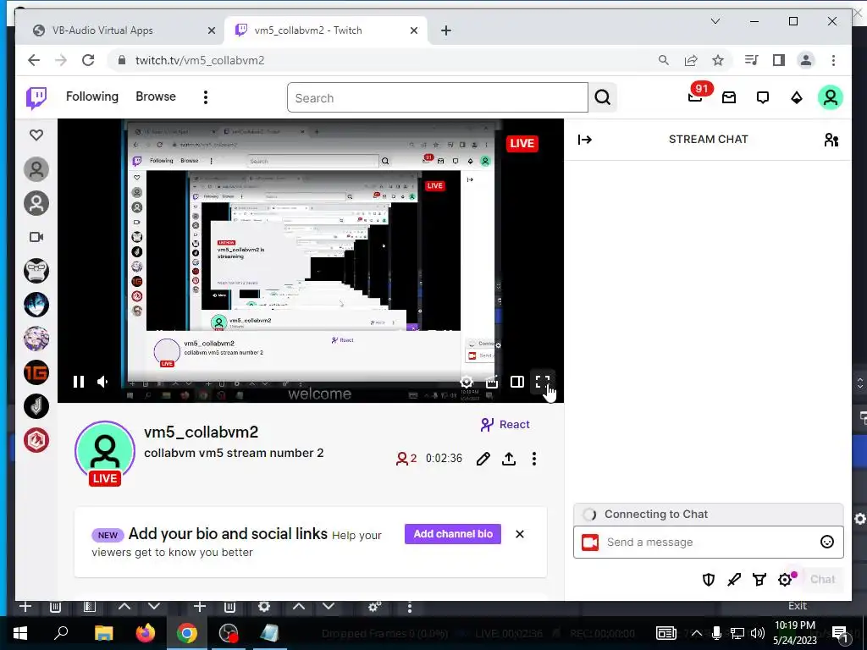Viewport: 867px width, 650px height.
Task: Enter fullscreen on the video player
Action: coord(543,382)
